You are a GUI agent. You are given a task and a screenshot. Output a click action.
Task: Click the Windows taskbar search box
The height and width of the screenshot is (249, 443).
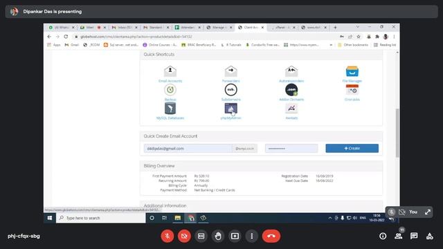click(x=101, y=218)
